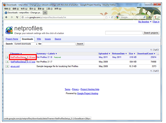The width and height of the screenshot is (166, 123).
Task: Click the Search projects button
Action: tap(151, 33)
